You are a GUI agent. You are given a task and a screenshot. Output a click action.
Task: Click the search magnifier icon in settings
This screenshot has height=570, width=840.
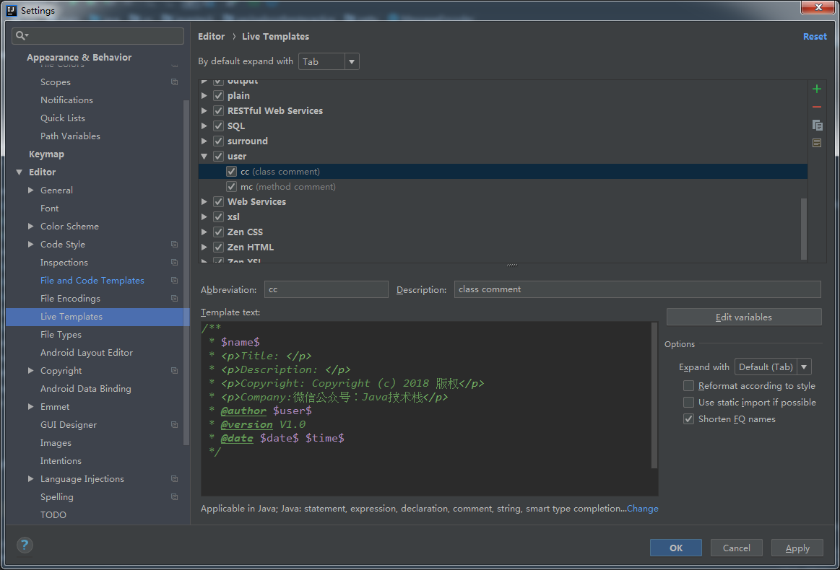(22, 35)
